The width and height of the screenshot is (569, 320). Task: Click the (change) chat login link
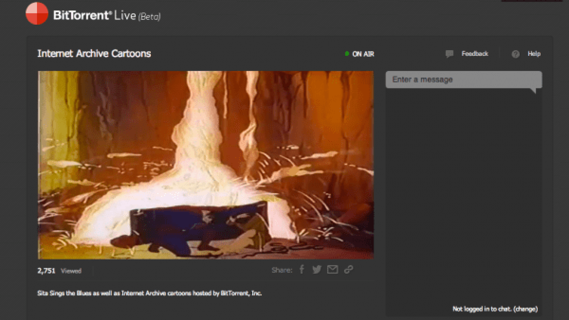[x=525, y=309]
